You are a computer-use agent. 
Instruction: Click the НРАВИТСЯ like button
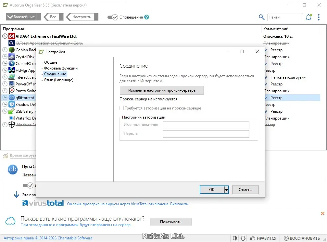click(x=263, y=238)
